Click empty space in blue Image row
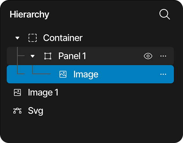This screenshot has width=183, height=143. tap(128, 74)
